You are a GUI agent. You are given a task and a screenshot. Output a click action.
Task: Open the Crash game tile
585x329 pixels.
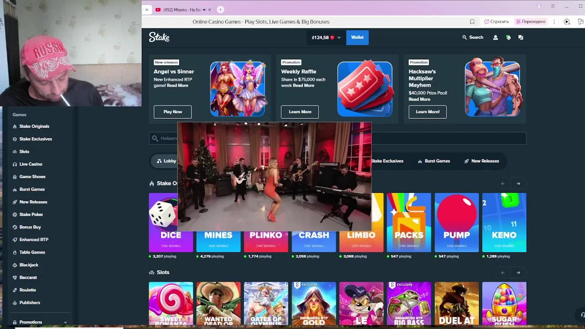click(x=314, y=241)
